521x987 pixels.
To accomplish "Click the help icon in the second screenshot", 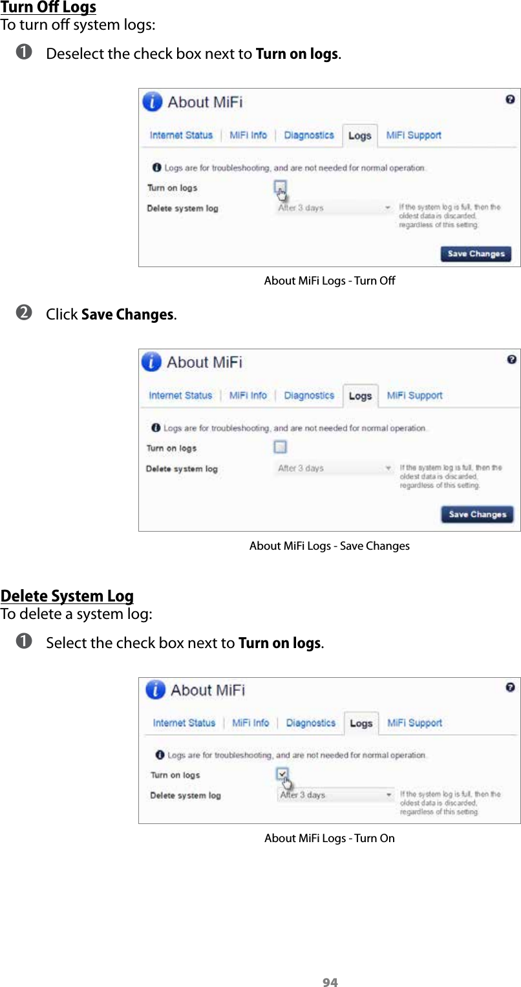I will pos(511,358).
